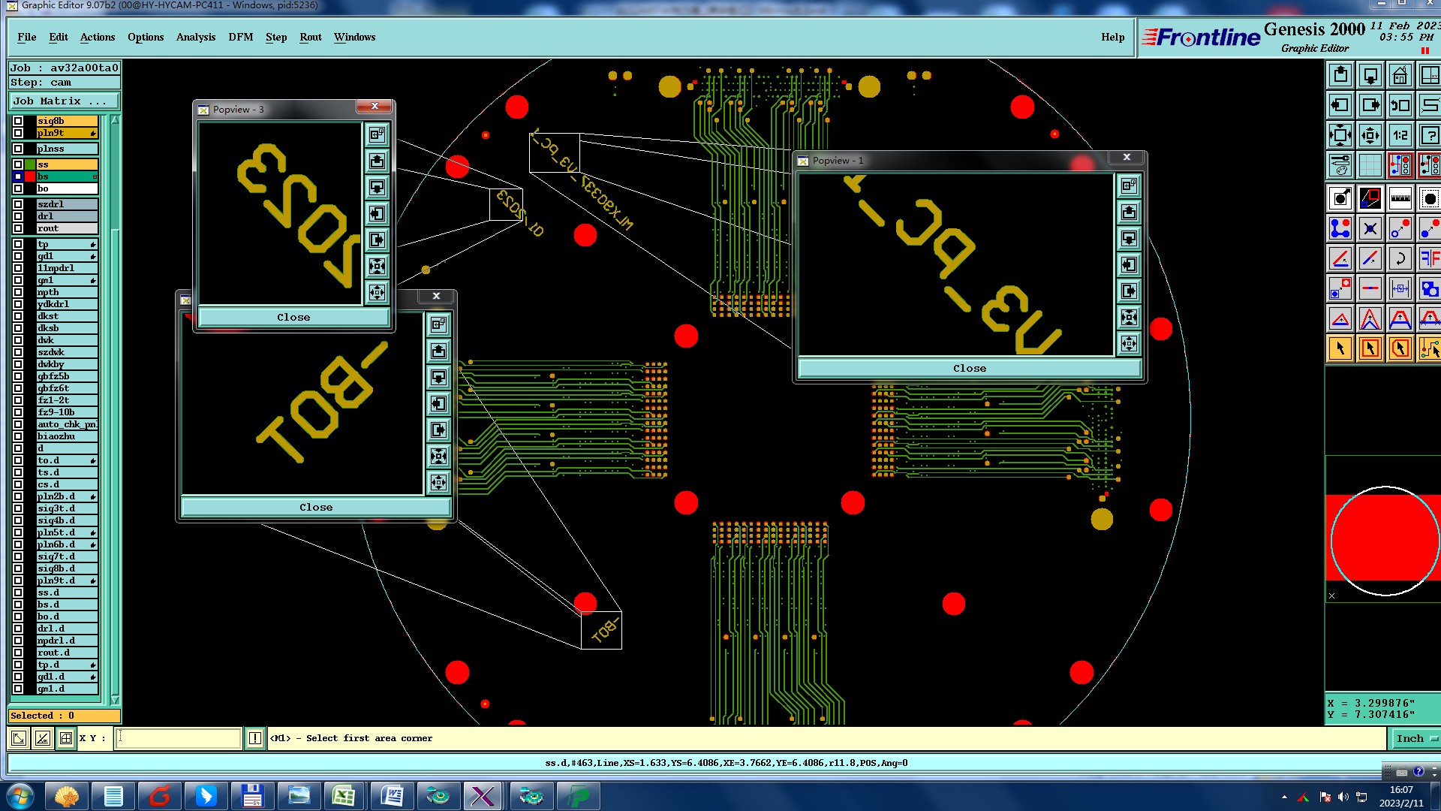Toggle the sig8b layer checkbox
The height and width of the screenshot is (811, 1441).
18,121
